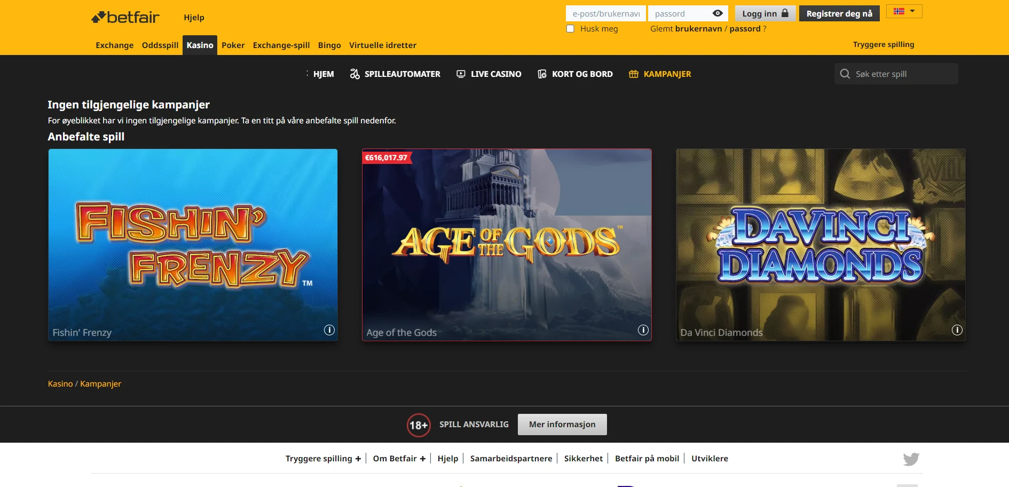Screen dimensions: 1009x487
Task: Open Virtuelle idretter tab
Action: tap(383, 45)
